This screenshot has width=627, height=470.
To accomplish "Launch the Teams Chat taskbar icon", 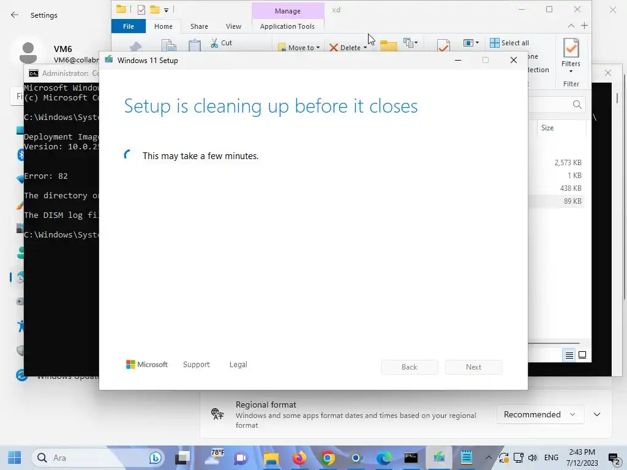I will coord(241,458).
